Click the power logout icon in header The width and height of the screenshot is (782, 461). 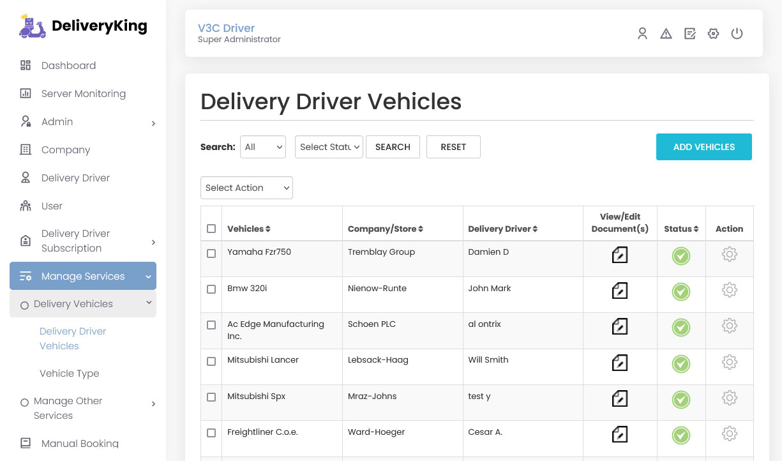(737, 34)
